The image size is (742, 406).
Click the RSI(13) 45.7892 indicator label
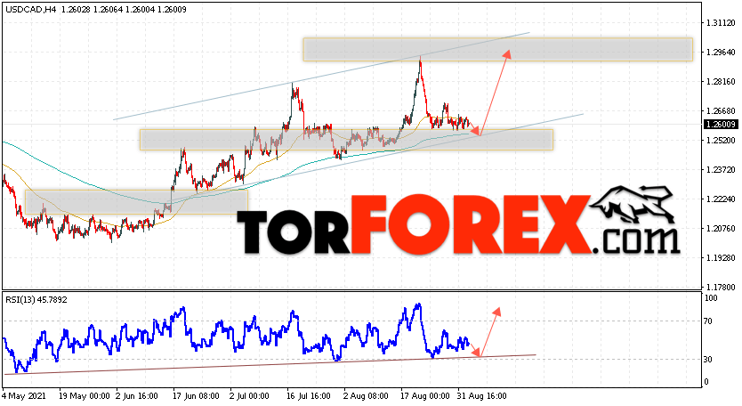point(36,300)
